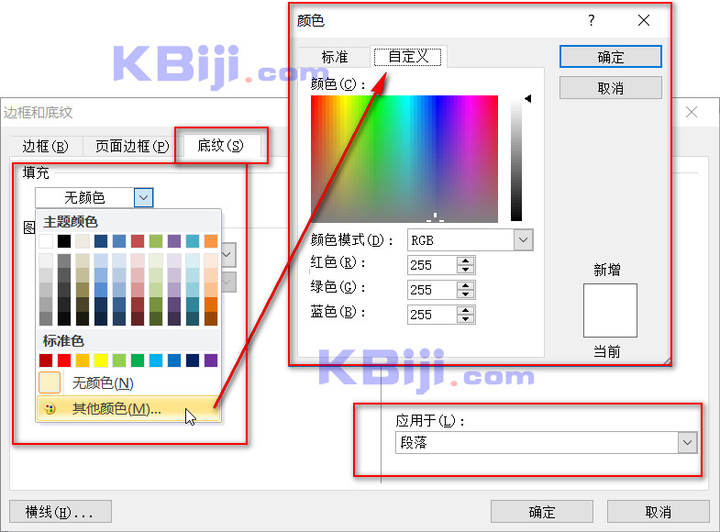Switch to the 边框(B) tab
720x532 pixels.
point(45,146)
